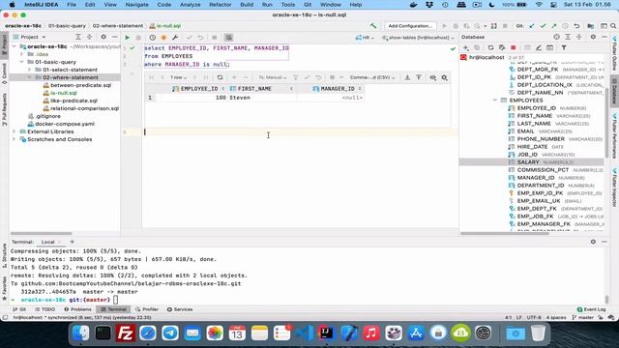Select hr@localhost data source
The image size is (619, 348).
(486, 57)
